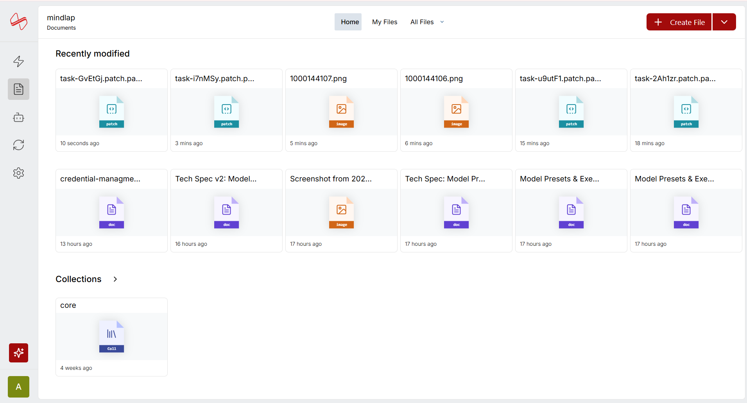
Task: Click image icon of 1000144106.png
Action: tap(456, 112)
